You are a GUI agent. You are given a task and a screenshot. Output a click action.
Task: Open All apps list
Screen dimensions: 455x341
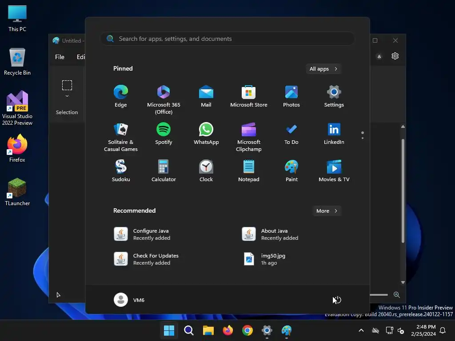click(323, 69)
